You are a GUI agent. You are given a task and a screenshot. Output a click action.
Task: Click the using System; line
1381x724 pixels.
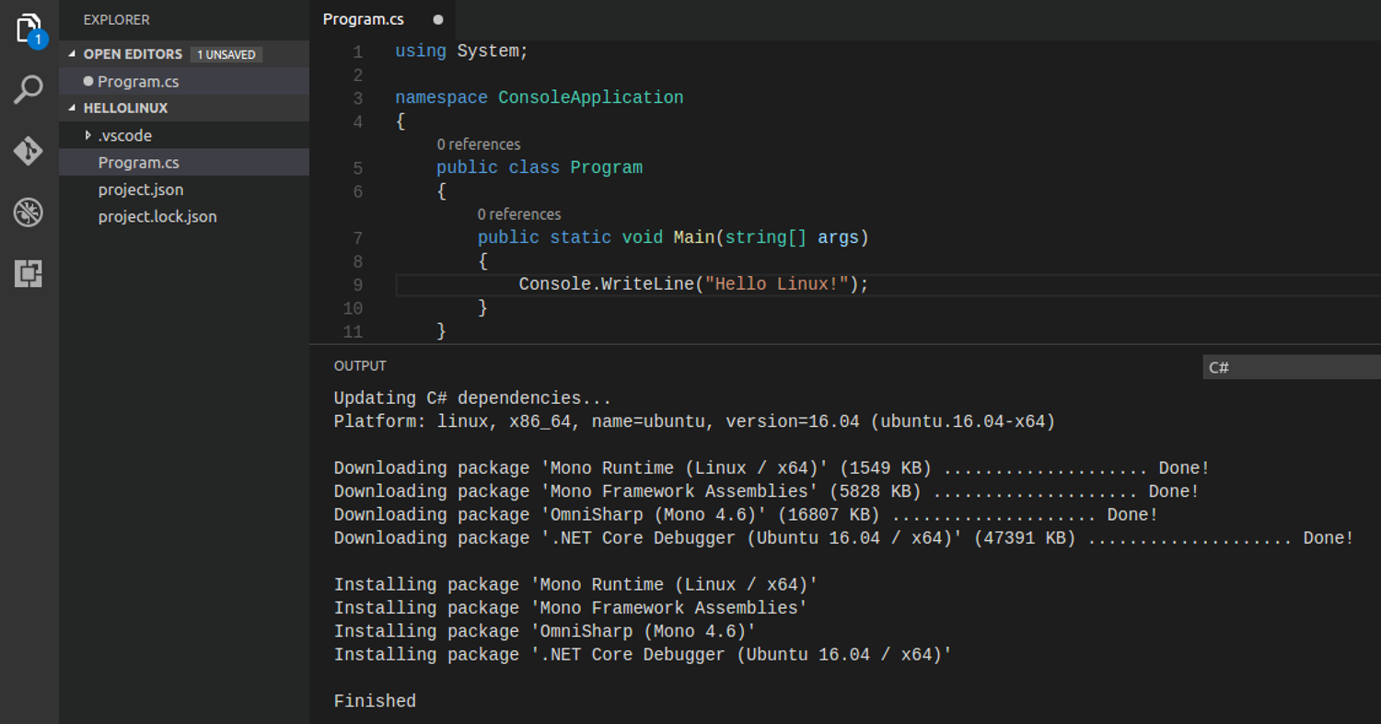(462, 52)
